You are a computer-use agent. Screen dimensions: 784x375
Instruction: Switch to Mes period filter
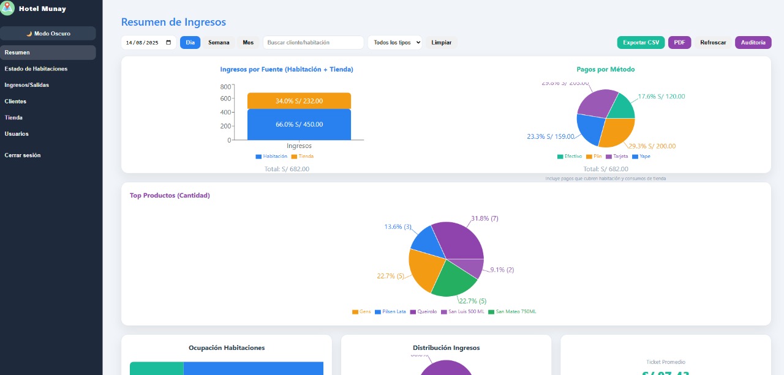248,42
